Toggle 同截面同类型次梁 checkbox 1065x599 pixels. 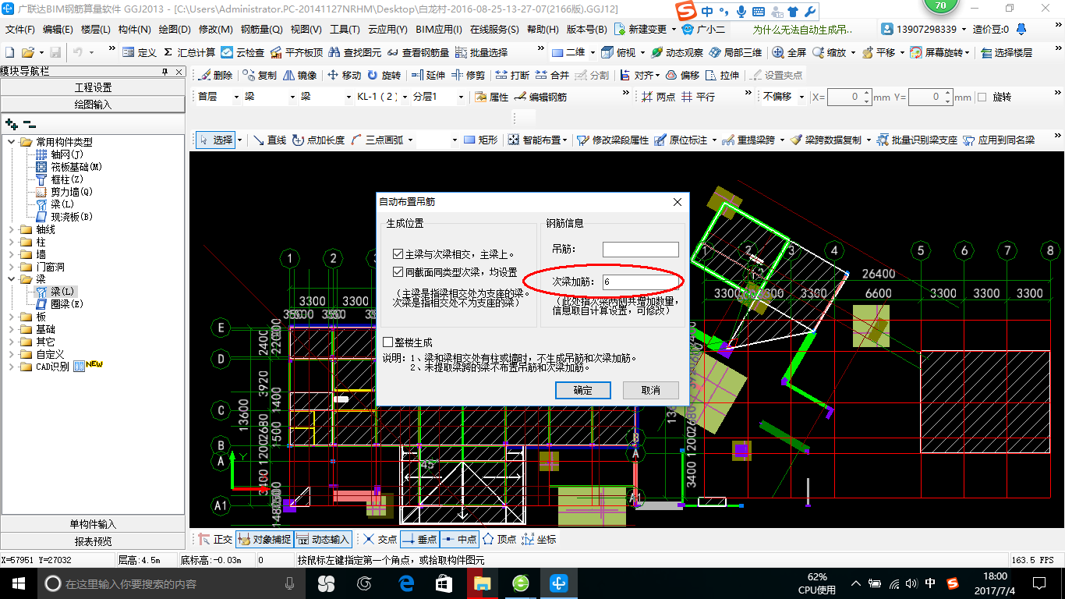398,272
